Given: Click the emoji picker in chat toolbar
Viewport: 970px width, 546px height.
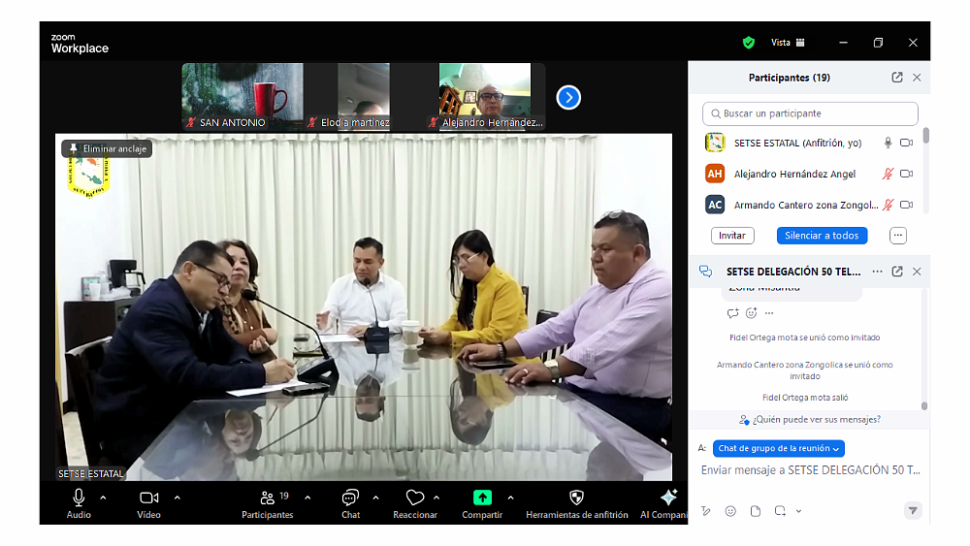Looking at the screenshot, I should (x=730, y=511).
